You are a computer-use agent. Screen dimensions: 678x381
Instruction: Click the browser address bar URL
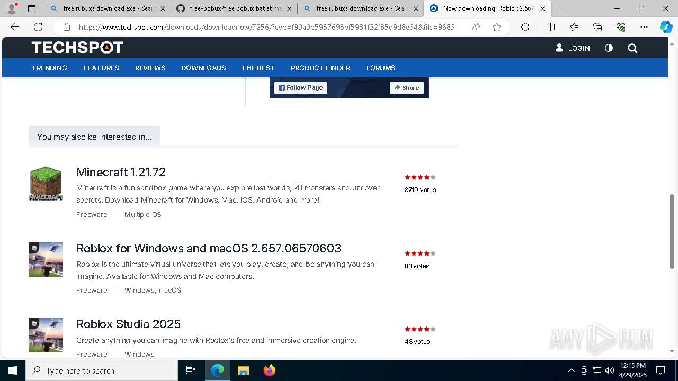[267, 27]
